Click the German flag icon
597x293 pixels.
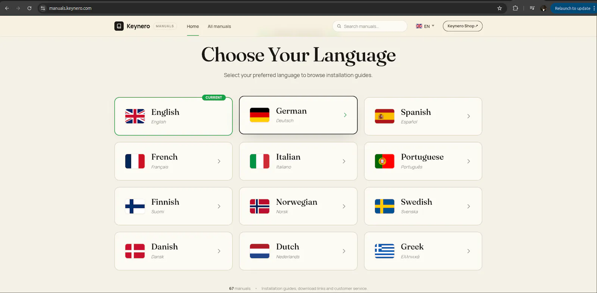[259, 115]
